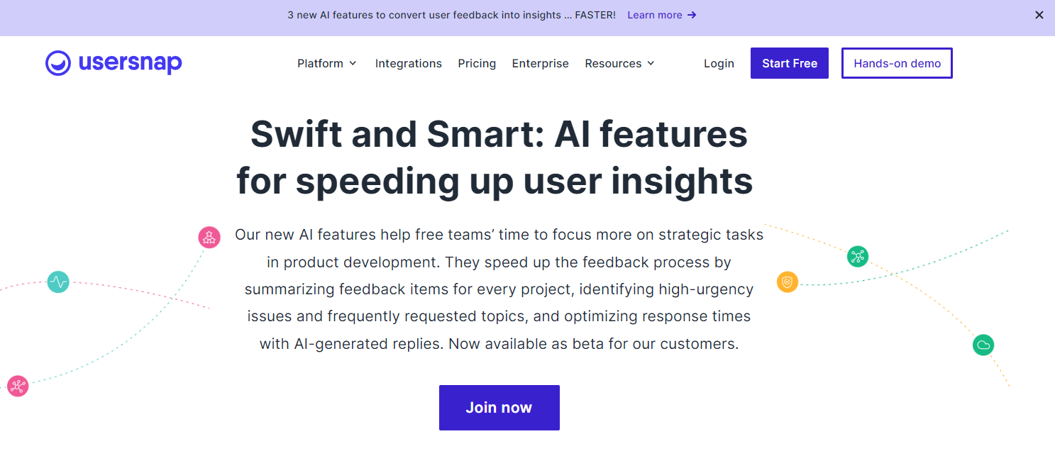Click the teal pulse wave icon
Image resolution: width=1055 pixels, height=451 pixels.
(58, 282)
